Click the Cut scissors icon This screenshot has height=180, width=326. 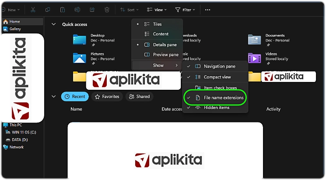click(x=33, y=10)
